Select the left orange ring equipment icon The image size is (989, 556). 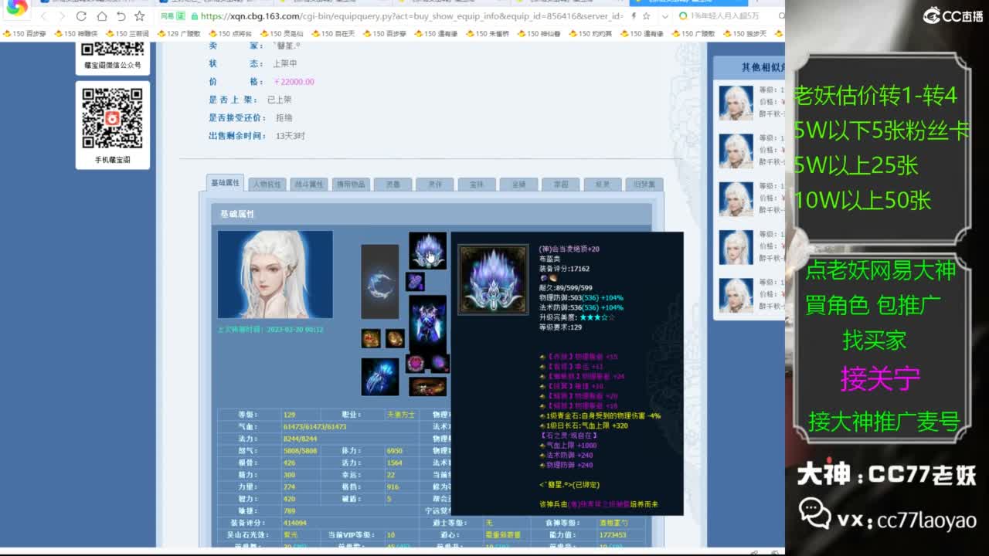click(x=371, y=338)
